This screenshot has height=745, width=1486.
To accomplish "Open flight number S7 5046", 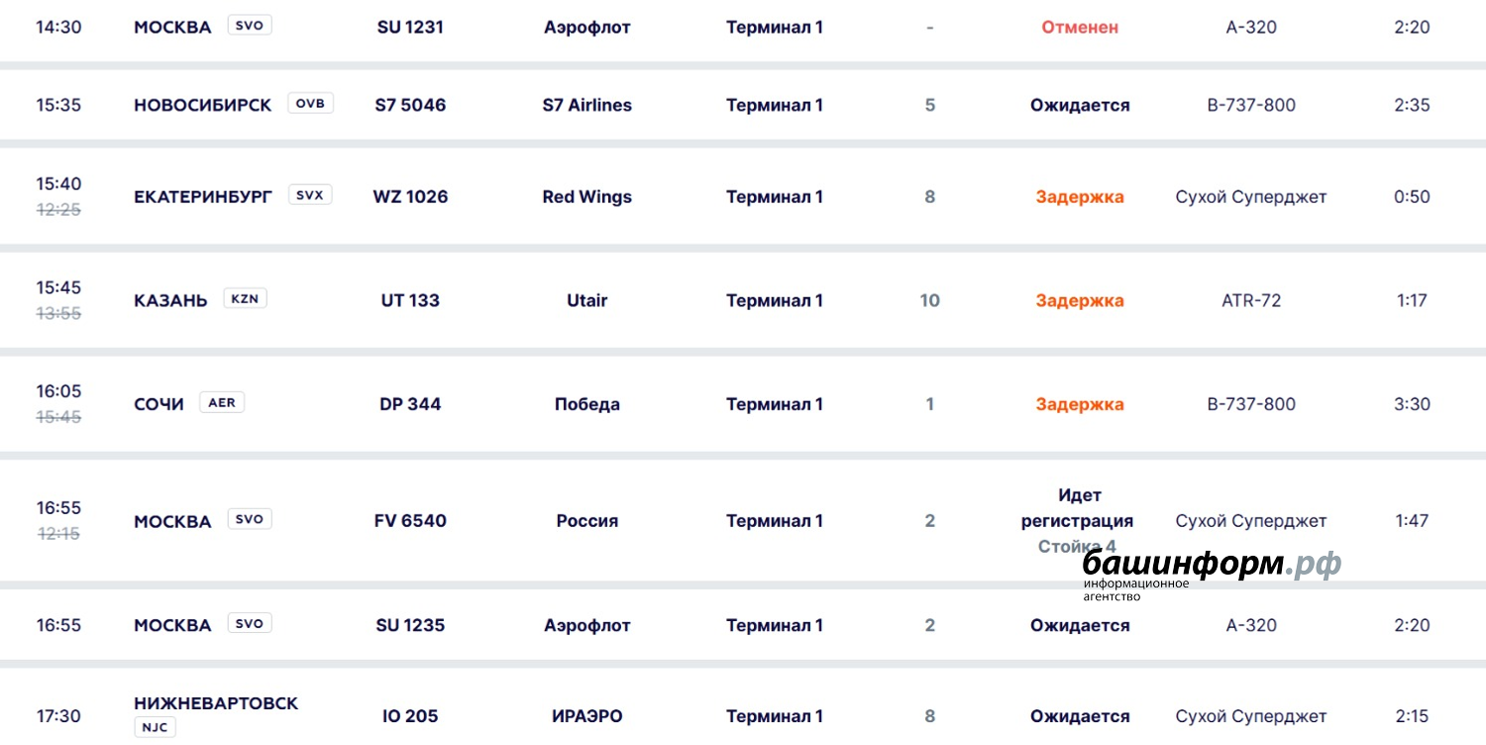I will click(410, 105).
